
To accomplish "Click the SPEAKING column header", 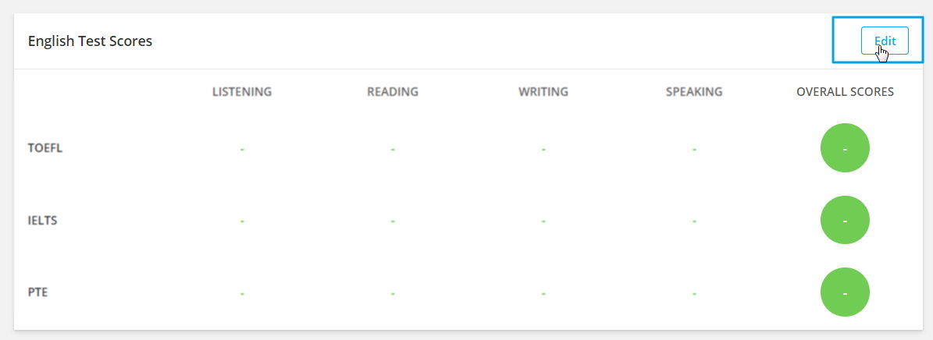I will tap(694, 91).
